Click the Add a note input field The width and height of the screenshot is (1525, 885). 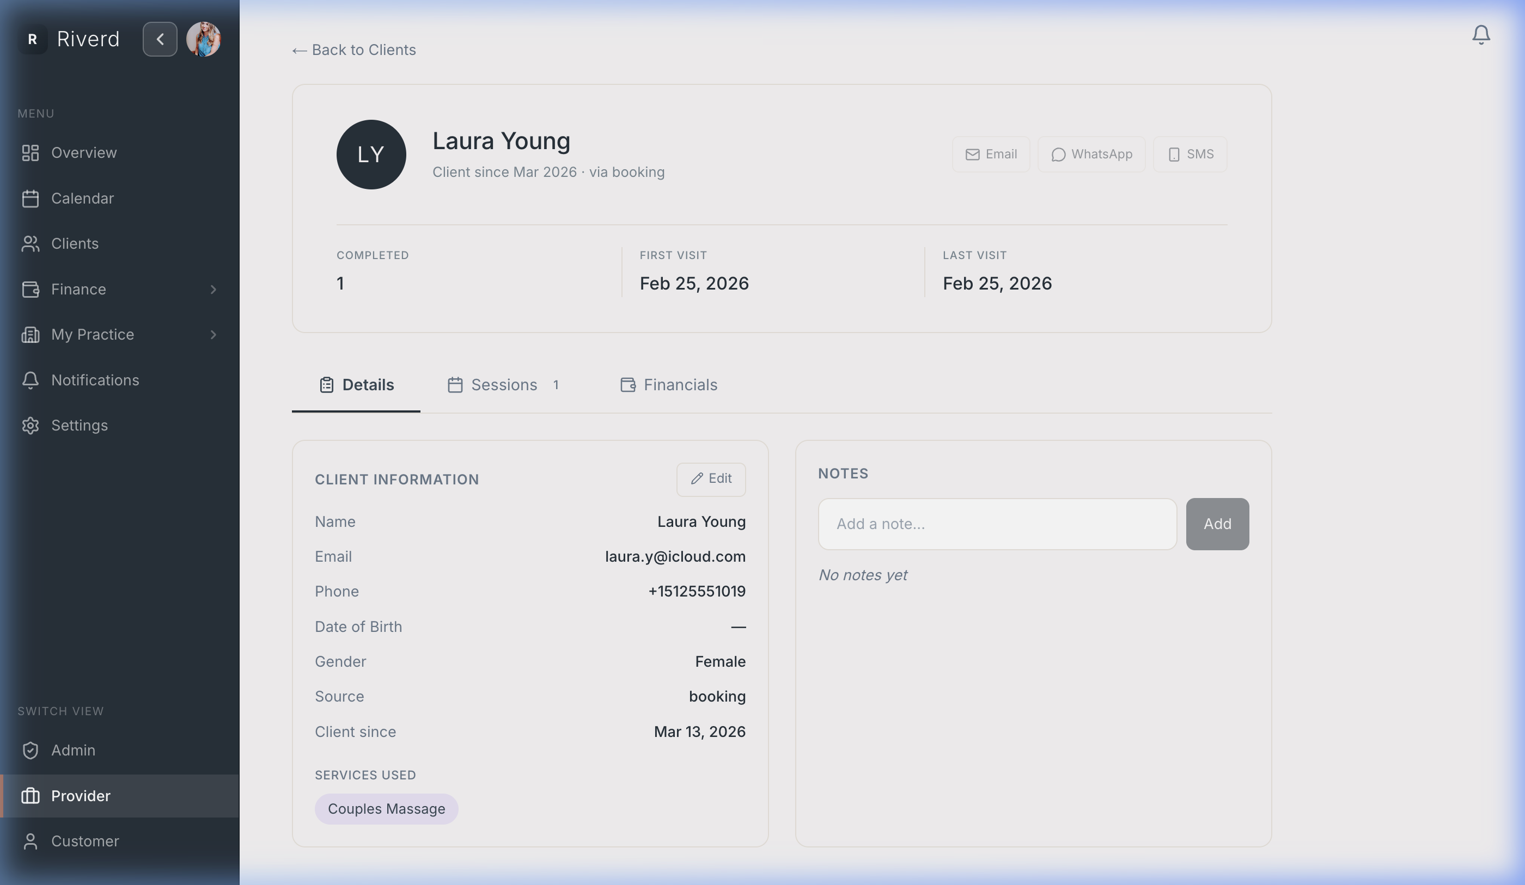click(x=997, y=524)
